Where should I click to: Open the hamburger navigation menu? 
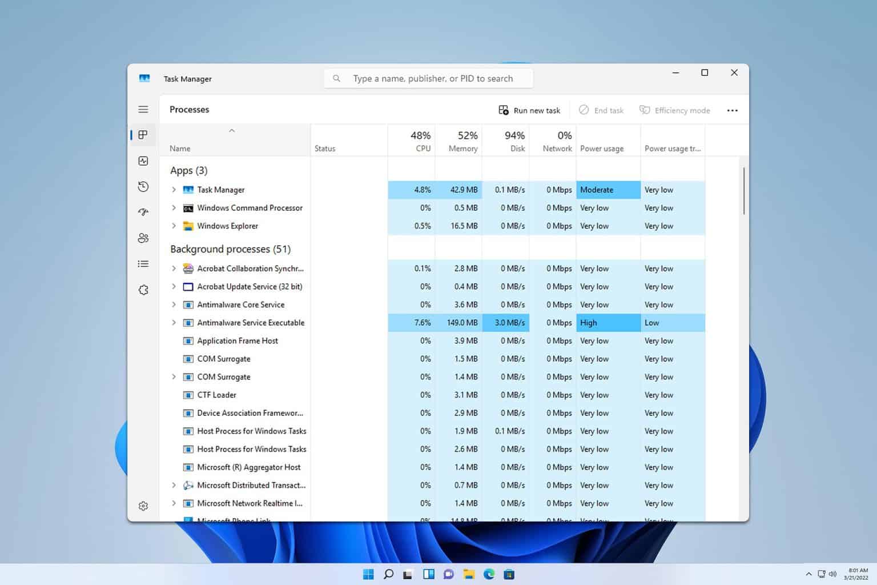(x=143, y=109)
